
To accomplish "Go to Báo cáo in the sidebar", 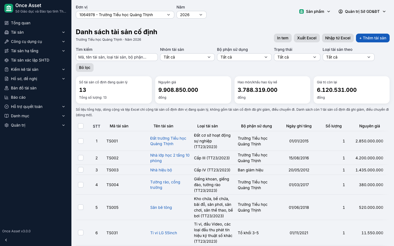I will (36, 97).
